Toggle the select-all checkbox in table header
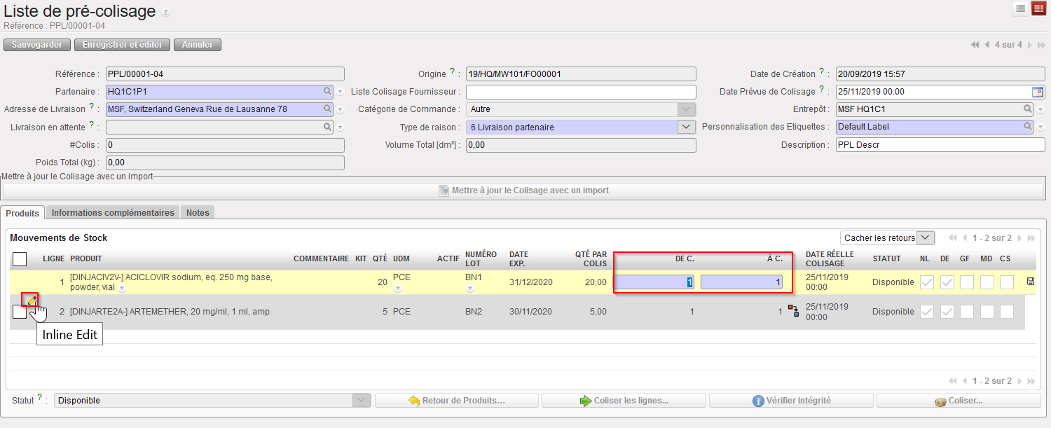This screenshot has width=1051, height=428. (x=20, y=259)
